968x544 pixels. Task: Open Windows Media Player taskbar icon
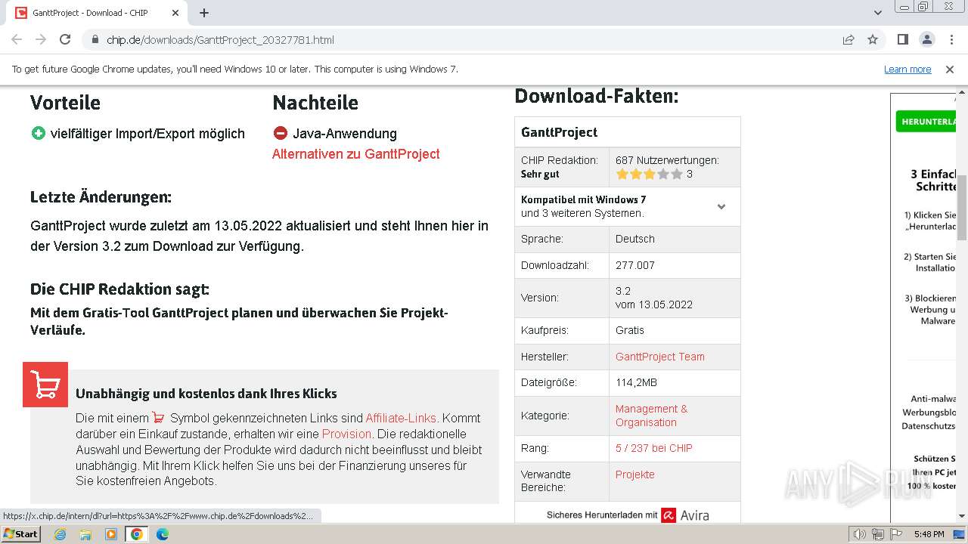coord(111,534)
